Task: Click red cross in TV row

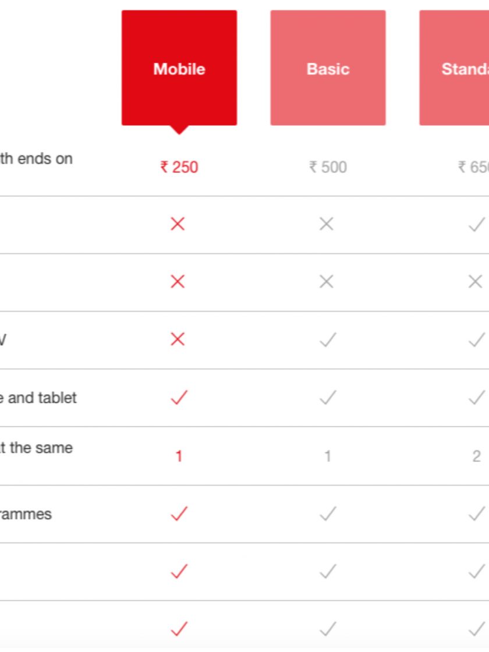Action: (178, 339)
